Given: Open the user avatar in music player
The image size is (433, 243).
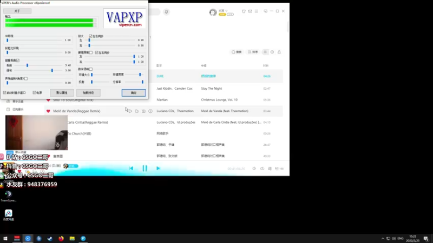Looking at the screenshot, I should pyautogui.click(x=213, y=12).
